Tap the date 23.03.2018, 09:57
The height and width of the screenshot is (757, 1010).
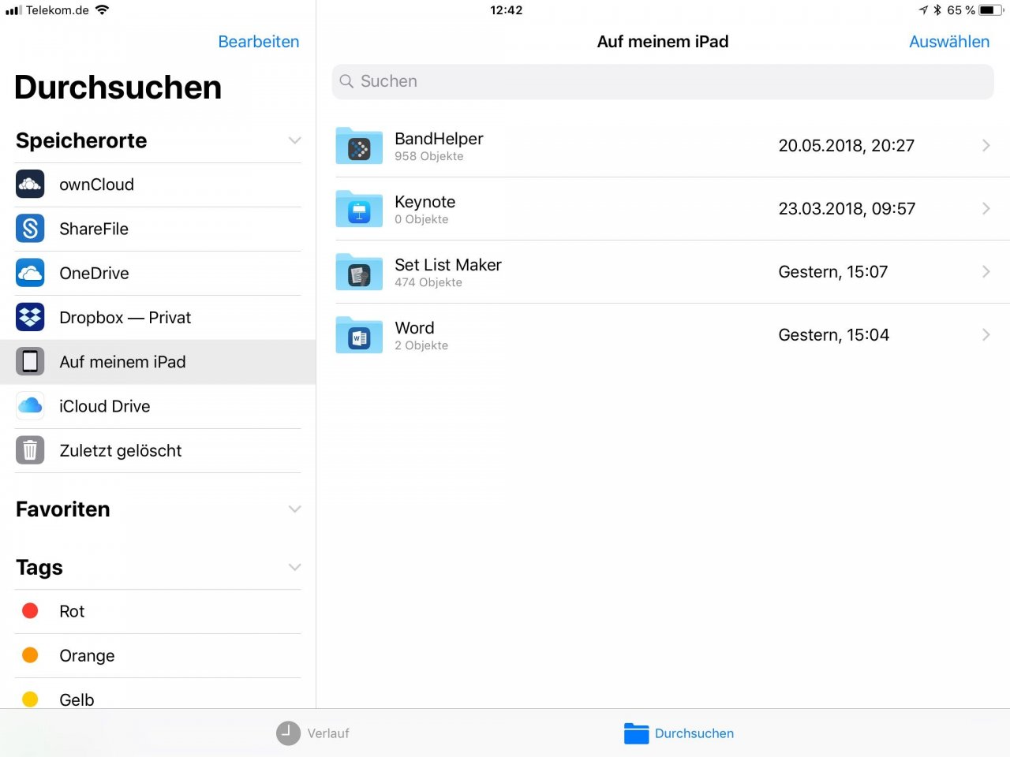point(847,209)
